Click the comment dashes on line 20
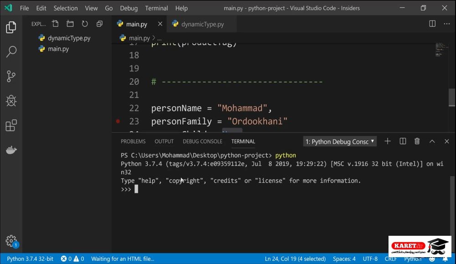Image resolution: width=456 pixels, height=264 pixels. click(x=242, y=81)
